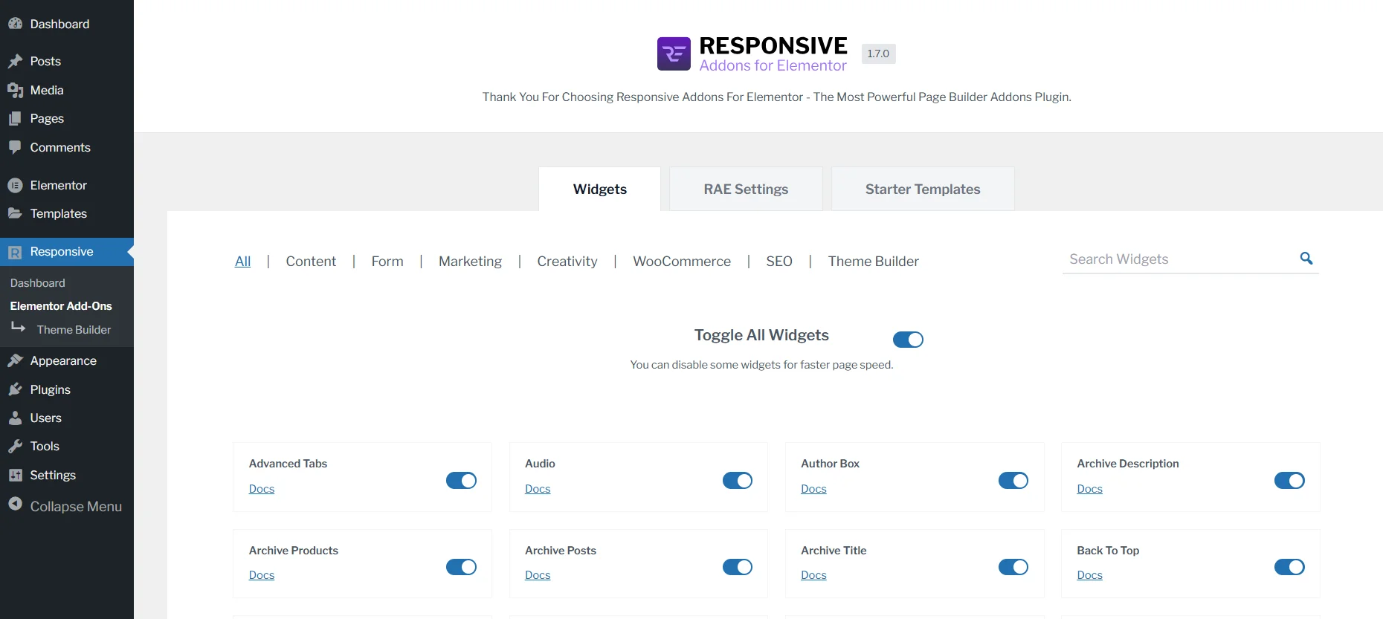Show Marketing widgets
This screenshot has width=1383, height=619.
click(470, 261)
